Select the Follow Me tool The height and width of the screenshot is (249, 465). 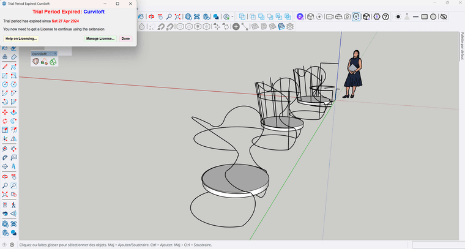tap(13, 121)
